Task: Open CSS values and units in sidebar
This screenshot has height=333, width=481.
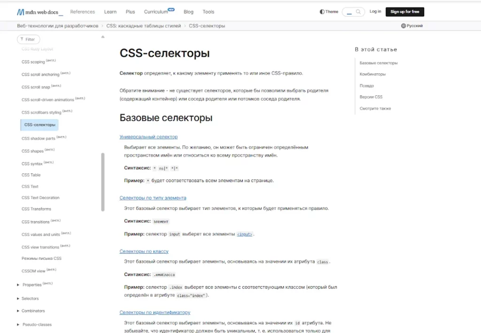Action: [46, 233]
